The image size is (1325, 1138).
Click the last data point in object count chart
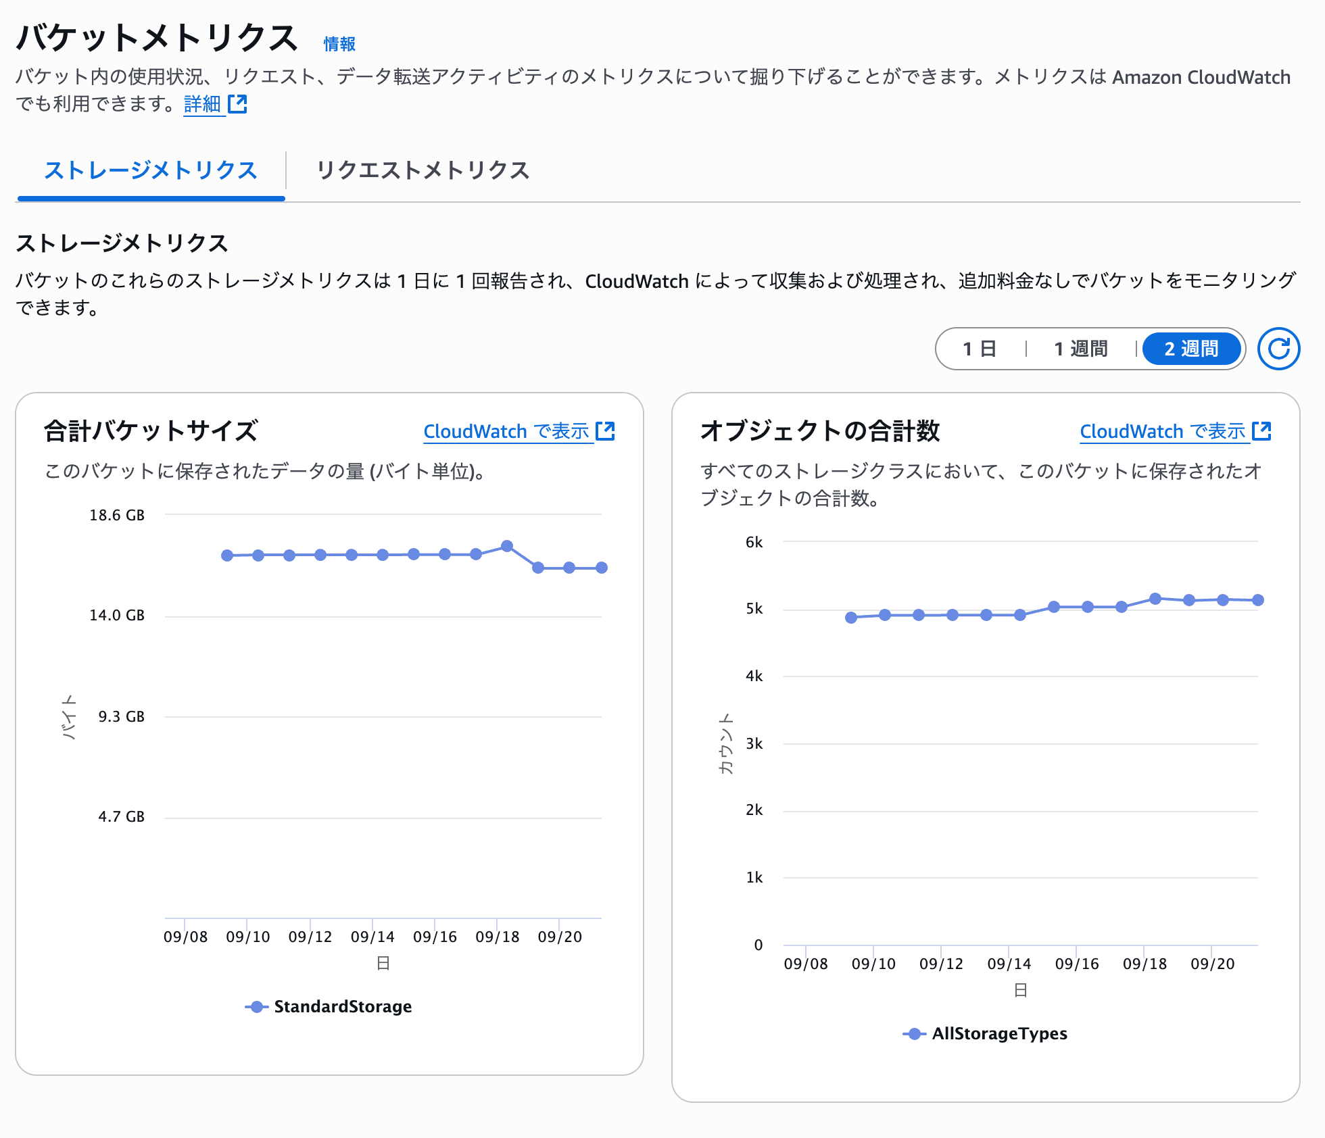pos(1257,600)
